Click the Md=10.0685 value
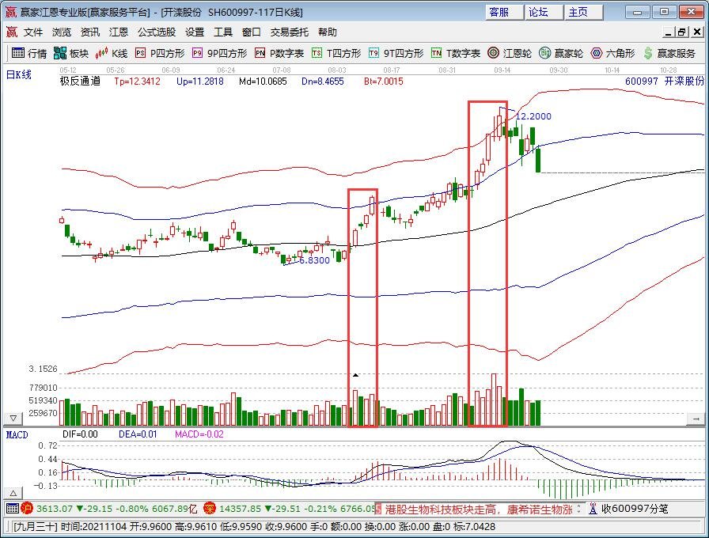709x538 pixels. point(263,81)
